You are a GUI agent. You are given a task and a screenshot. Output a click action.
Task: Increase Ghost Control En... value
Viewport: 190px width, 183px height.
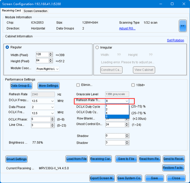click(127, 124)
